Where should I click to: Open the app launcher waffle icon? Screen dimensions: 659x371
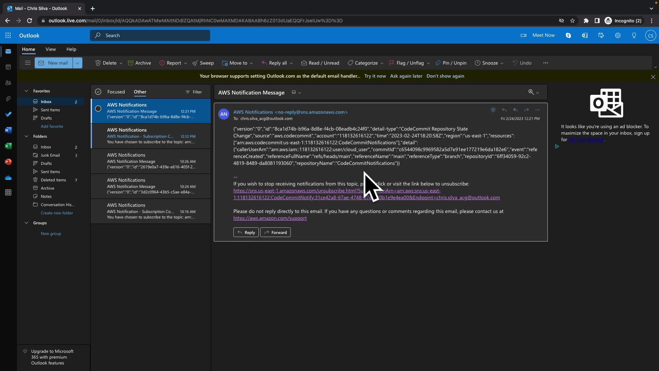[8, 35]
